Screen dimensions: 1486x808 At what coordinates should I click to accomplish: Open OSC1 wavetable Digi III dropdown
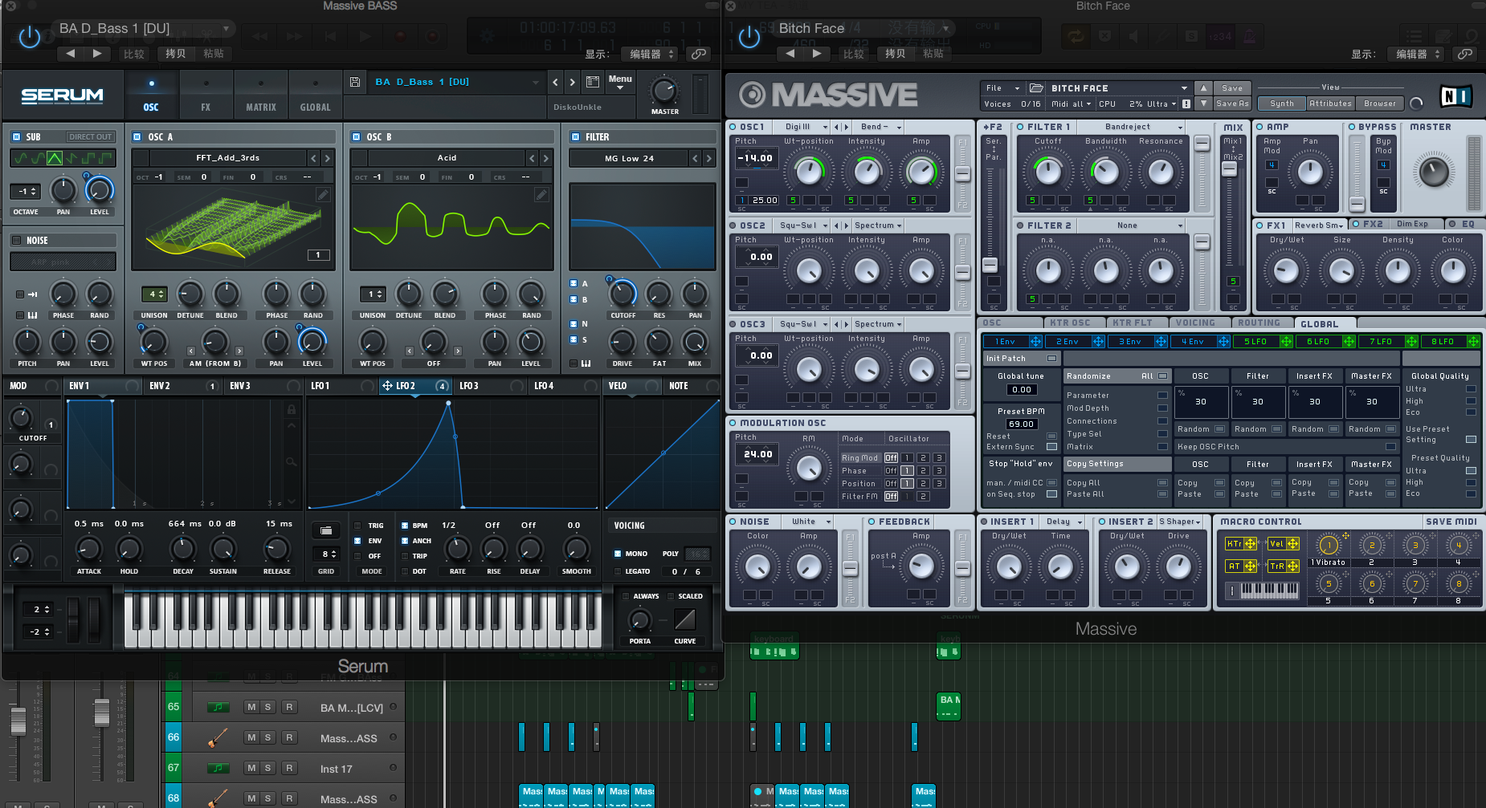[805, 127]
